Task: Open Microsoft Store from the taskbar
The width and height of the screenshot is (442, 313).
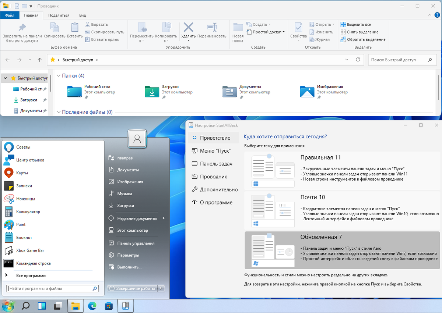Action: (x=109, y=306)
